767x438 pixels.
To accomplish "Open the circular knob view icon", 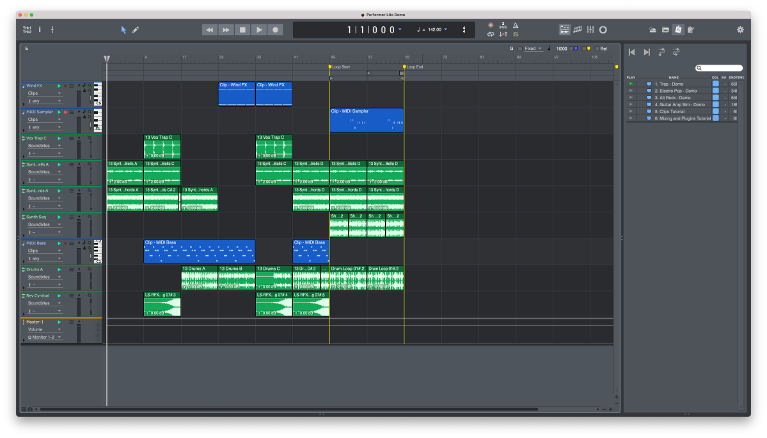I will click(603, 30).
